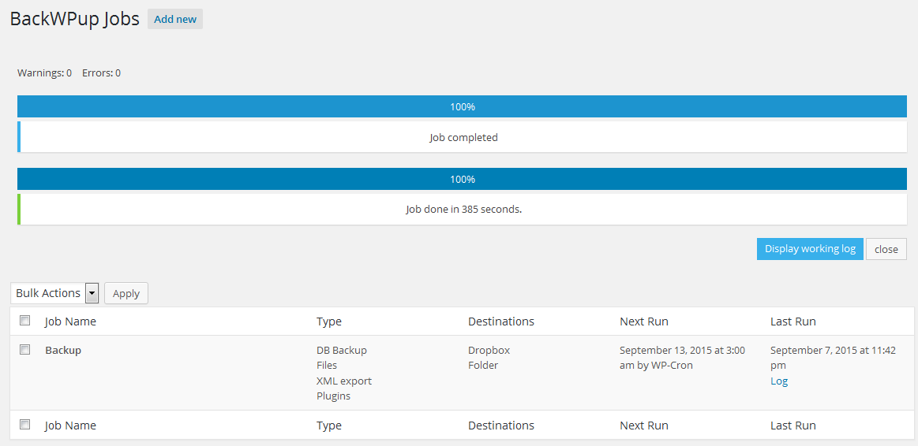This screenshot has height=446, width=918.
Task: Dismiss the job progress with close
Action: pos(886,249)
